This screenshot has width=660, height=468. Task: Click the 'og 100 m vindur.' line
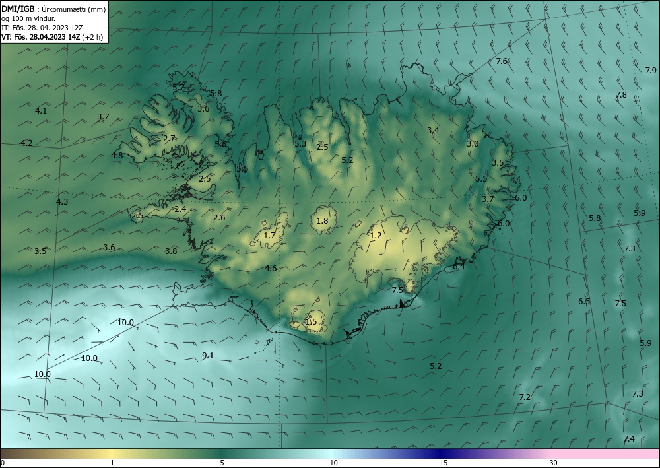pyautogui.click(x=28, y=18)
